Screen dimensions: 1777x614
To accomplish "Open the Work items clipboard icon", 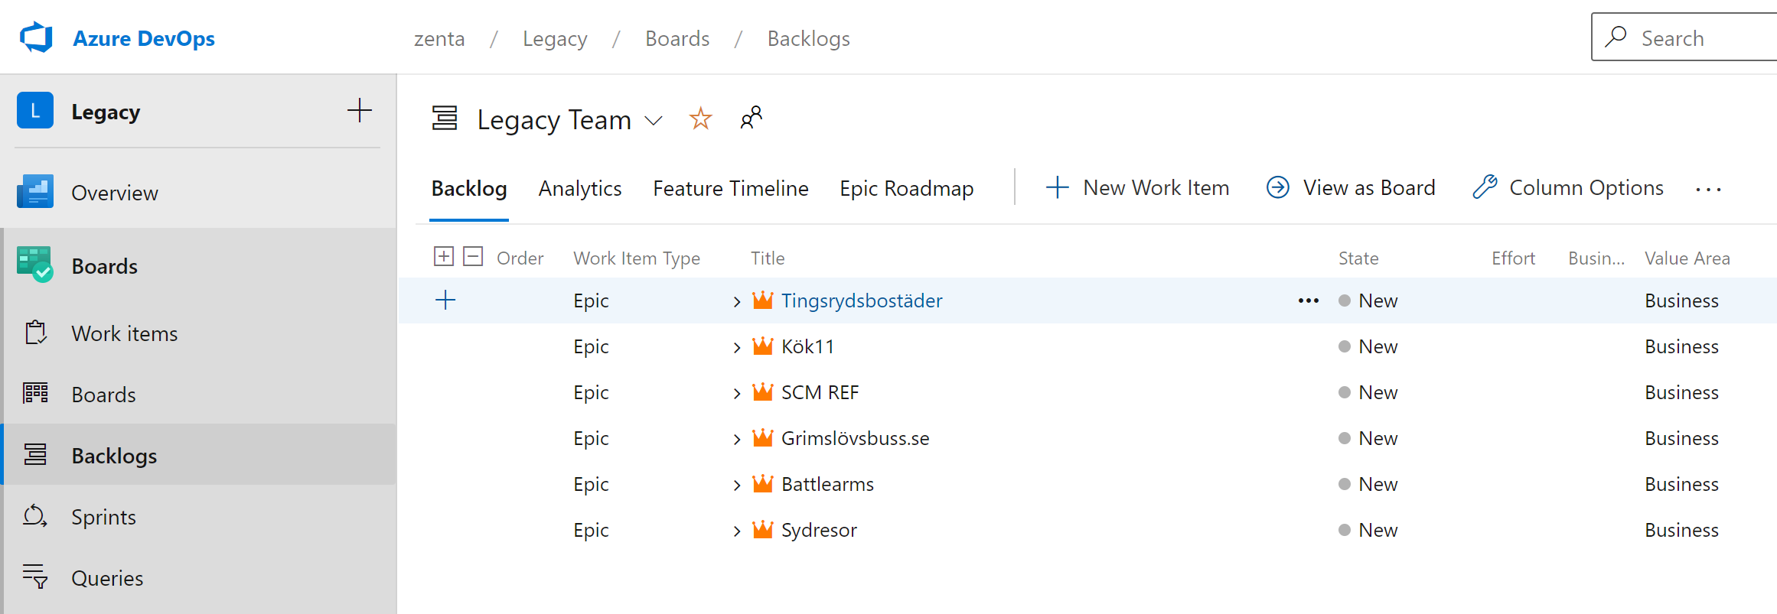I will (x=35, y=333).
